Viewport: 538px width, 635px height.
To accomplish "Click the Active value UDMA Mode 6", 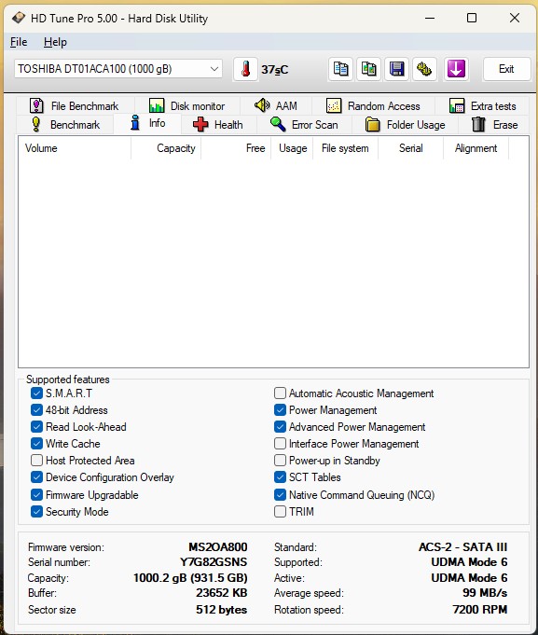I will 469,578.
